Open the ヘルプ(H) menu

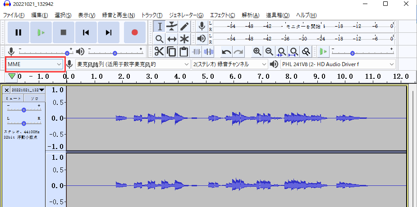pyautogui.click(x=307, y=15)
